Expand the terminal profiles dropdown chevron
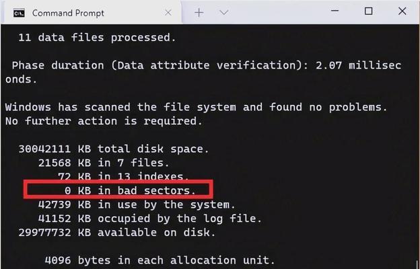 coord(223,13)
